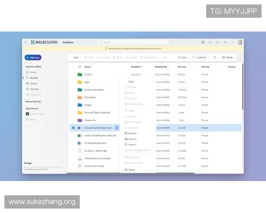266x213 pixels.
Task: Click the OneDrive app title
Action: [x=68, y=42]
